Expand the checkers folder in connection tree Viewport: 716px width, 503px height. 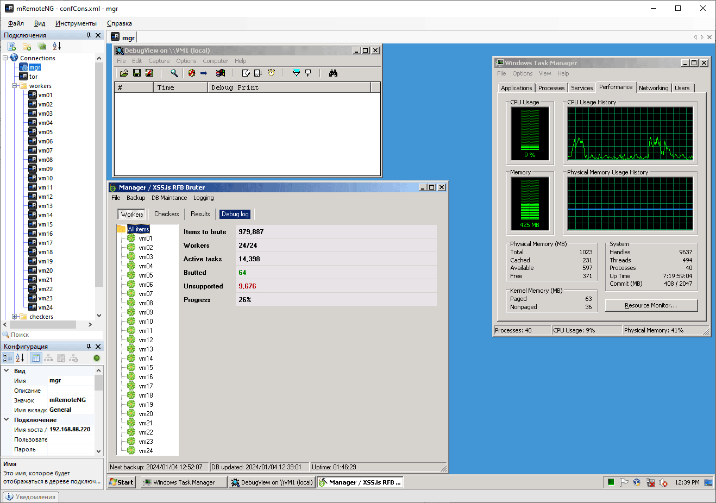click(15, 317)
